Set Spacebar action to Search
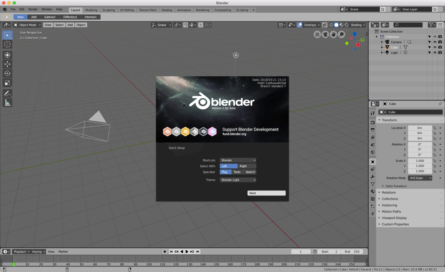This screenshot has width=445, height=272. click(x=250, y=172)
